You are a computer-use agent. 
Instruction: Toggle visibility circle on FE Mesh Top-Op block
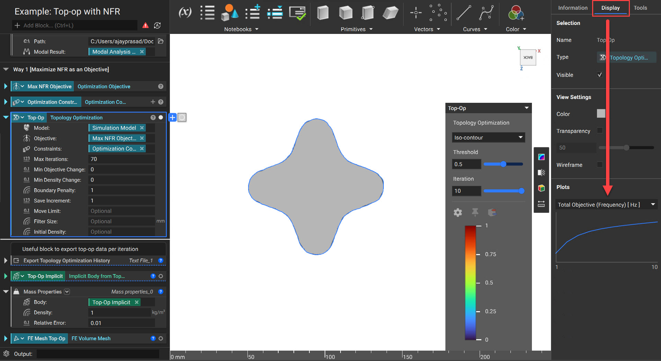pos(161,339)
